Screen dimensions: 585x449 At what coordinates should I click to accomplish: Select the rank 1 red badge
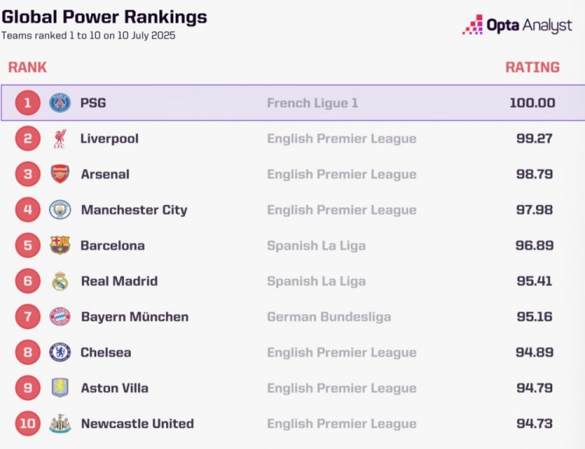28,103
